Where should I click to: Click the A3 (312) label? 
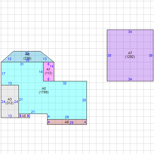[10, 101]
